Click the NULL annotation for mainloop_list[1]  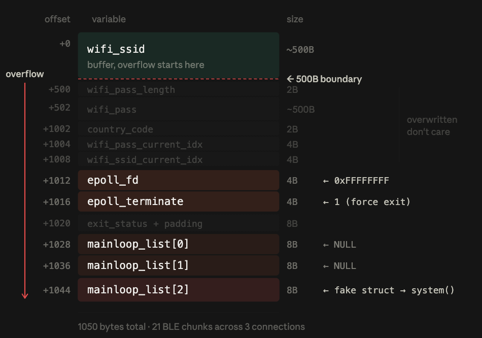coord(339,266)
